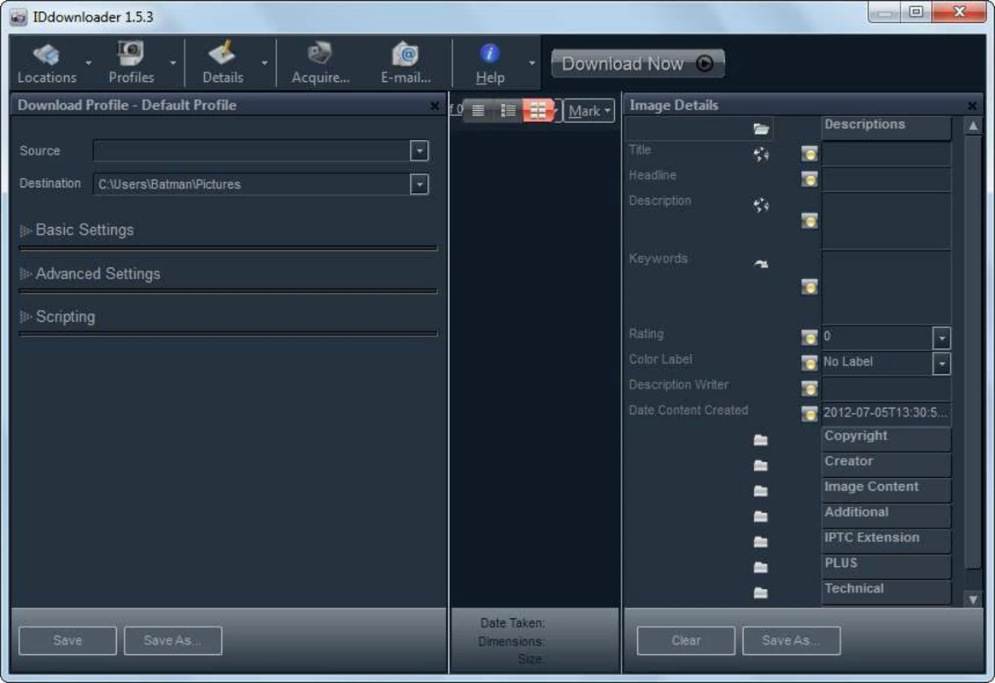The height and width of the screenshot is (683, 995).
Task: Open the Profiles dropdown arrow
Action: 173,63
